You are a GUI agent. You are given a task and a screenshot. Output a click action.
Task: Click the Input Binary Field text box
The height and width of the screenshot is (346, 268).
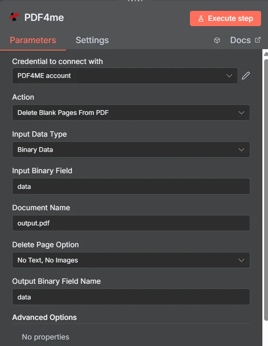pyautogui.click(x=131, y=186)
